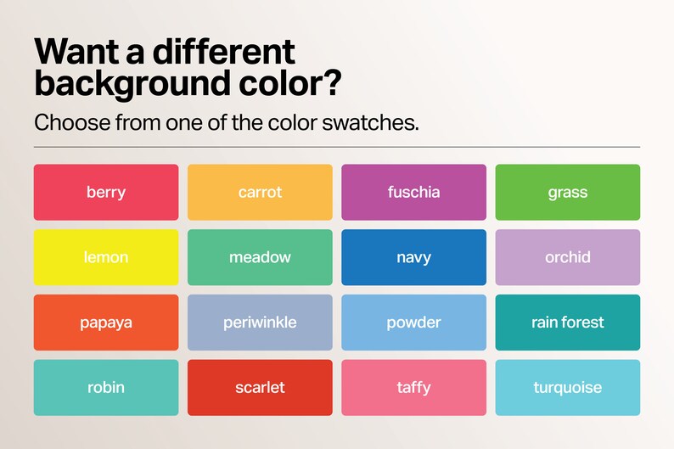The height and width of the screenshot is (449, 674).
Task: Pick the fuschia swatch
Action: coord(413,192)
